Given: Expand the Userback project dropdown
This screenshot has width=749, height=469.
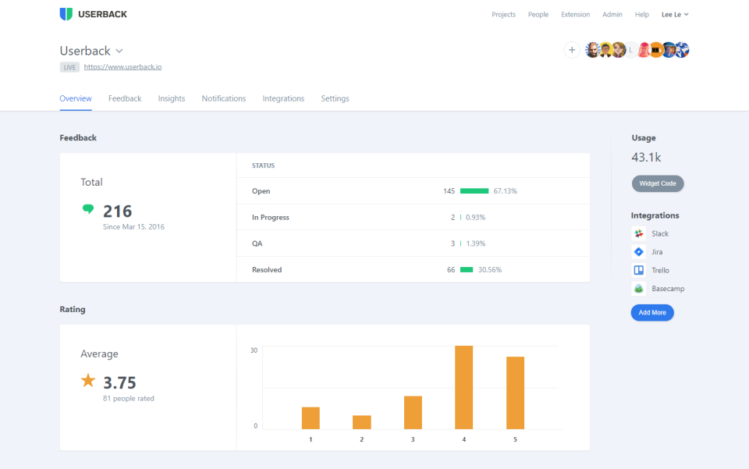Looking at the screenshot, I should (x=119, y=51).
